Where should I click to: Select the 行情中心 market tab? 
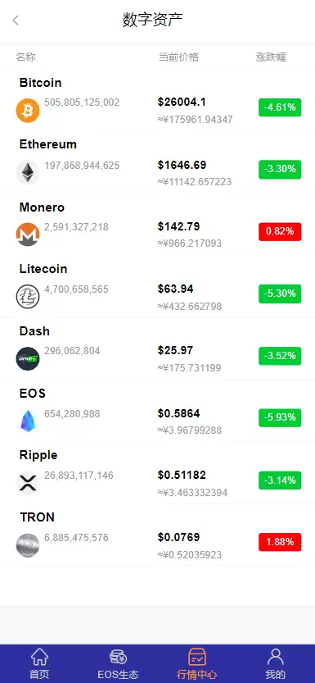[x=197, y=663]
